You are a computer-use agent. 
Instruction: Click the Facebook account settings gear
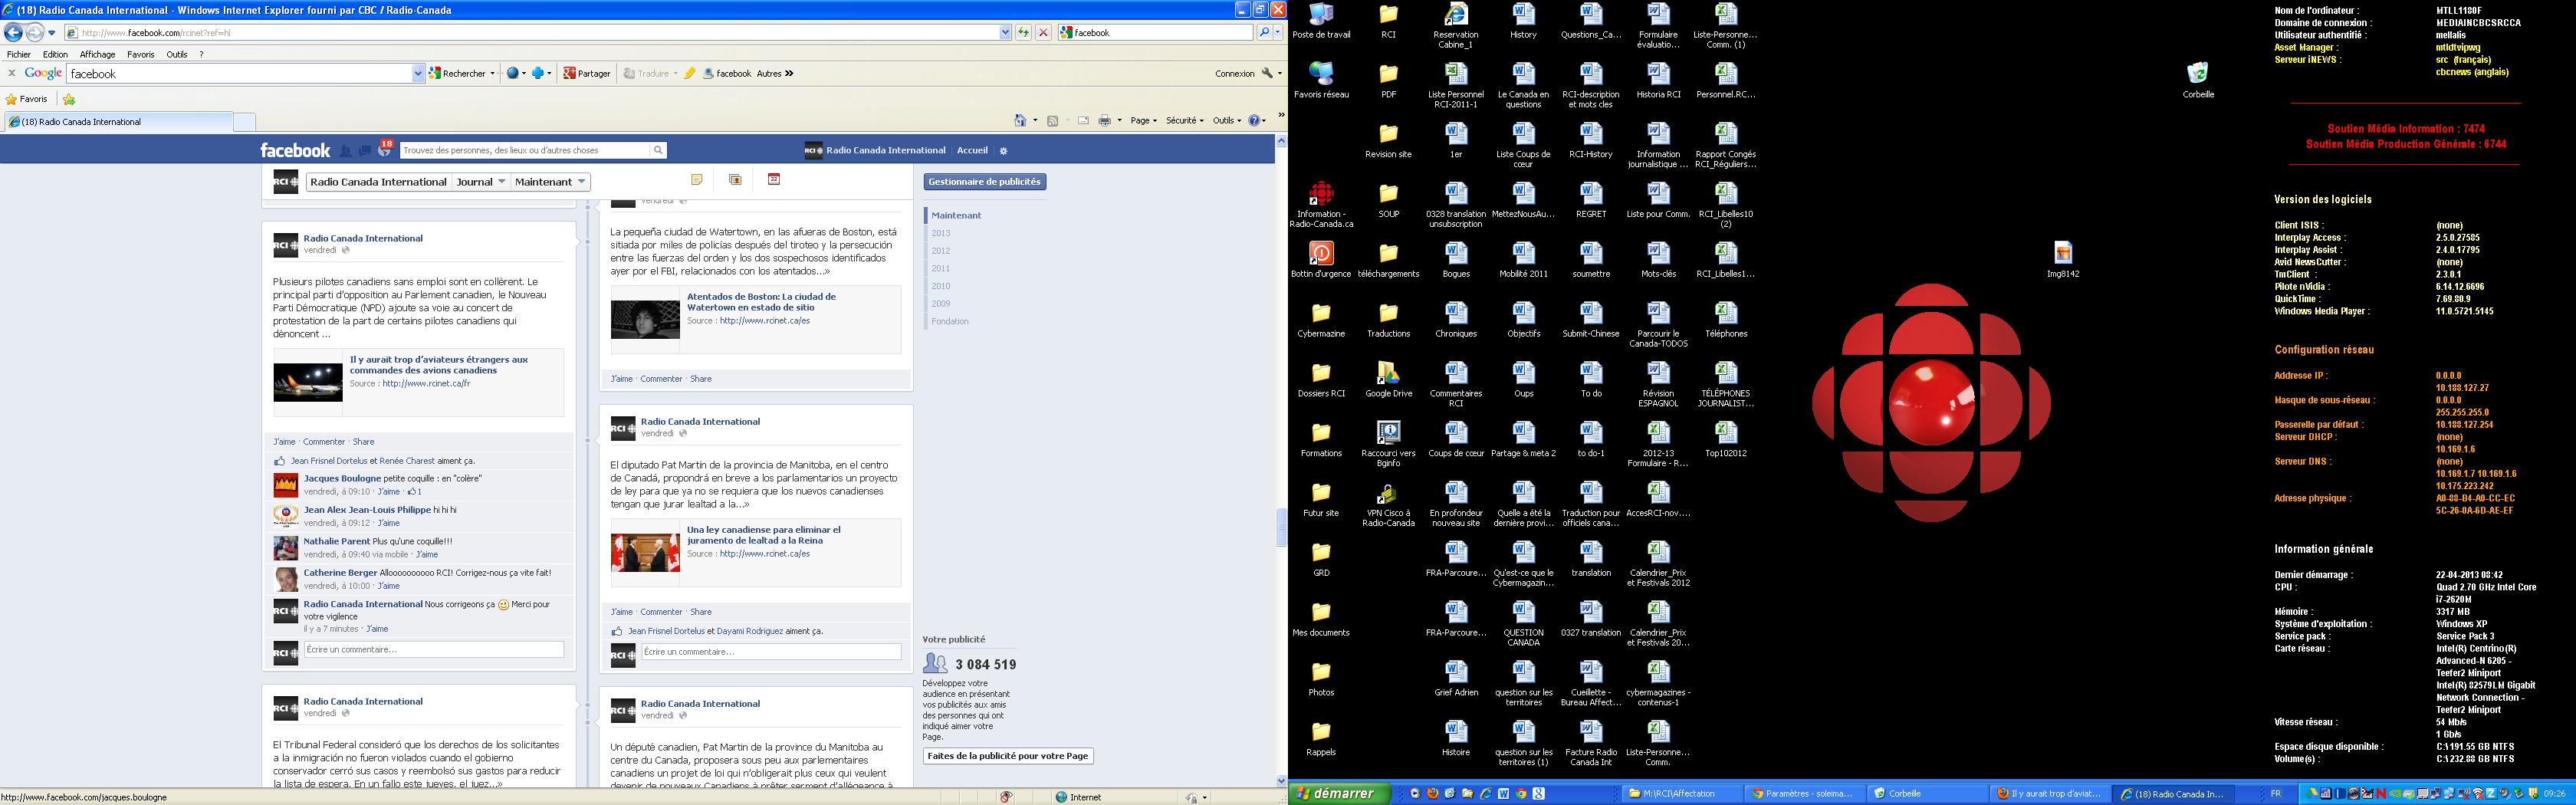pos(1004,151)
